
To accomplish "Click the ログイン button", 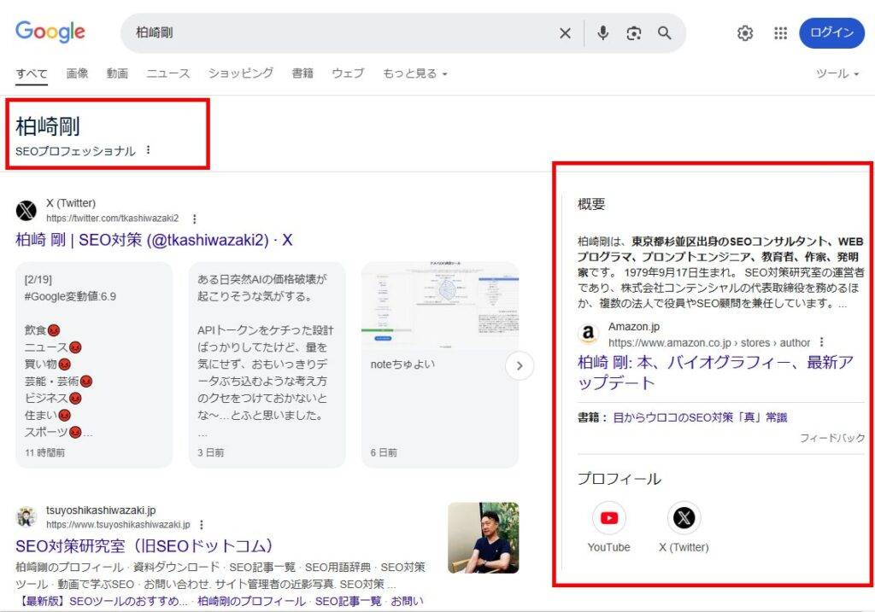I will (x=831, y=32).
